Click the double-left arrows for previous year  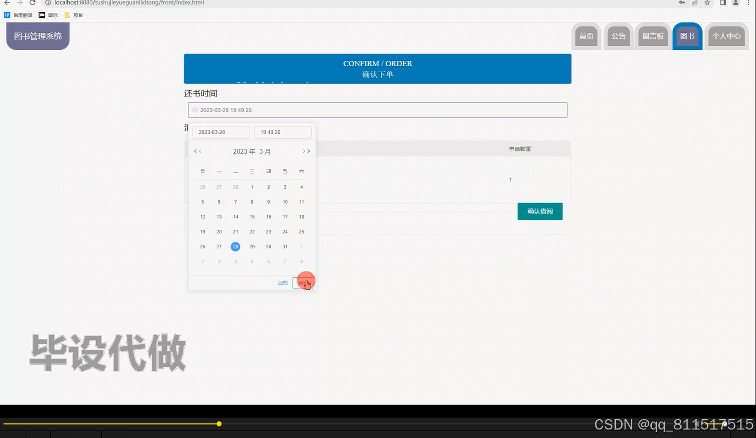tap(195, 151)
